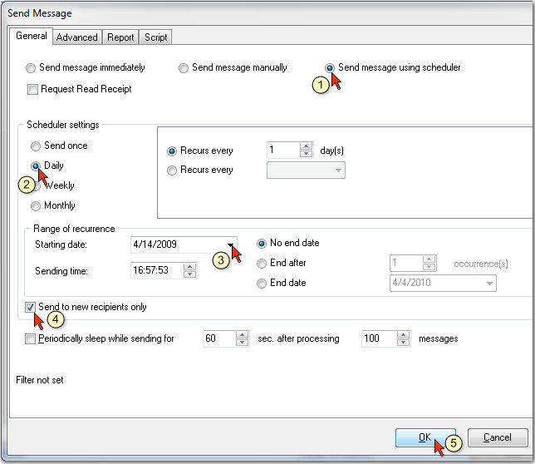Screen dimensions: 535x464
Task: Select No end date option
Action: [262, 244]
